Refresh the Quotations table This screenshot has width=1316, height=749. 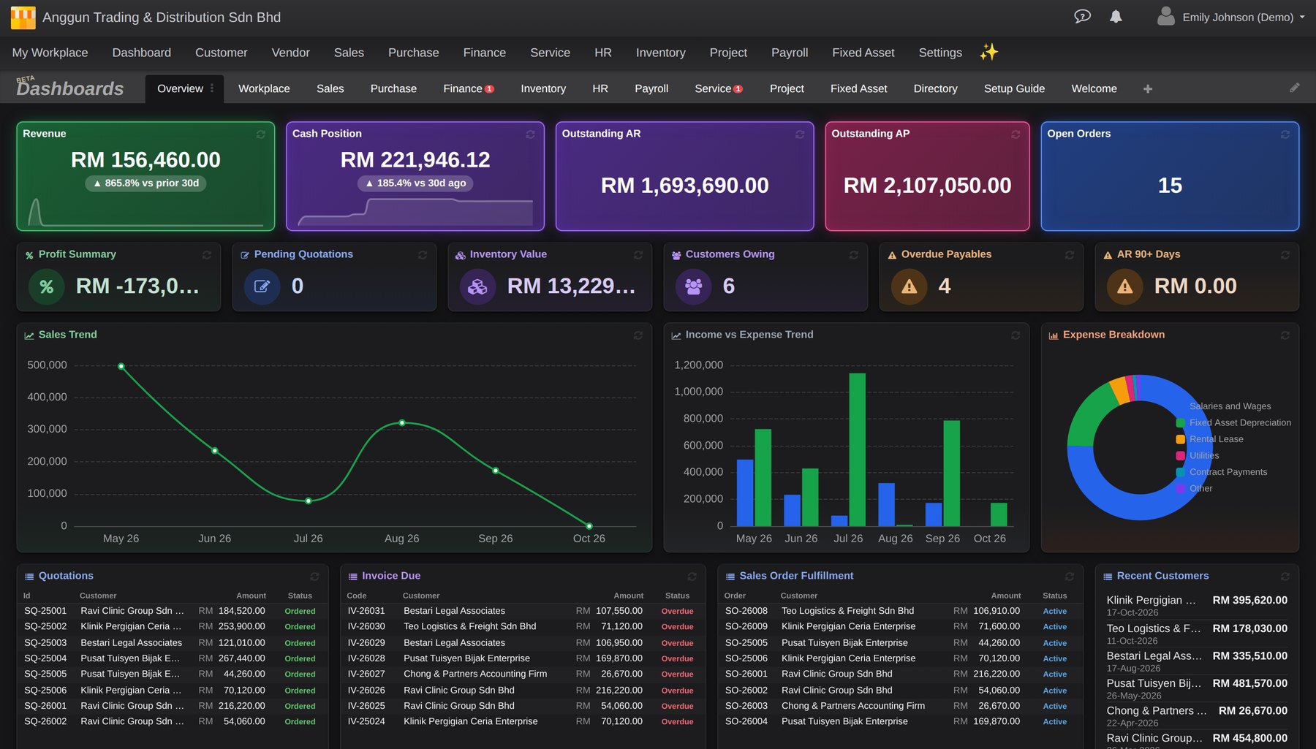click(314, 577)
